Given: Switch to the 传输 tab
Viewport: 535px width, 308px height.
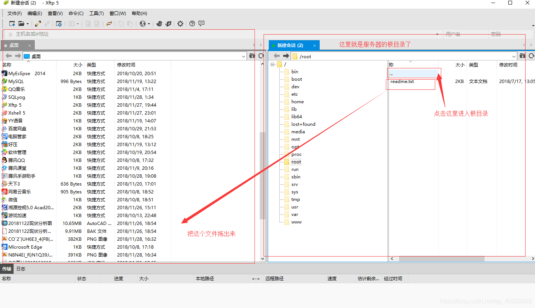Looking at the screenshot, I should pos(7,269).
